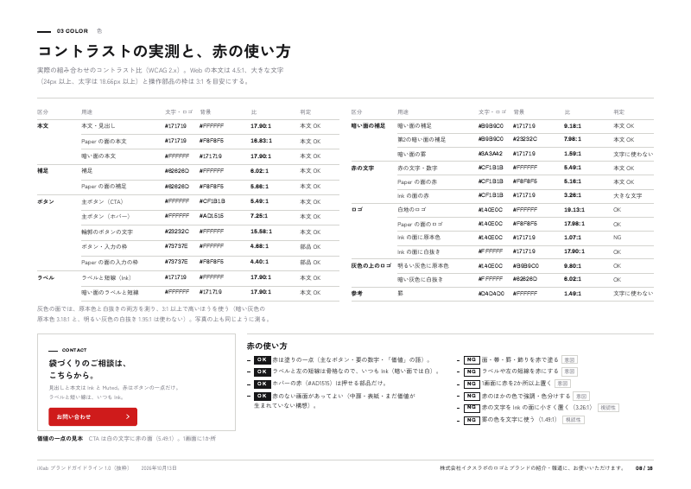
Task: Click the OK badge beside 赤は塗りの一点
Action: [x=262, y=359]
